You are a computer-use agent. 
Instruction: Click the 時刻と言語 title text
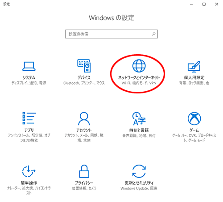click(x=139, y=130)
